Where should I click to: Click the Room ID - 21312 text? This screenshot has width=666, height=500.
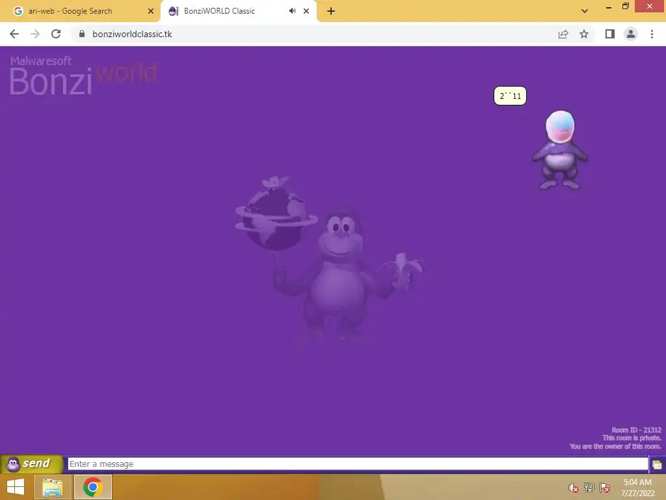point(636,430)
